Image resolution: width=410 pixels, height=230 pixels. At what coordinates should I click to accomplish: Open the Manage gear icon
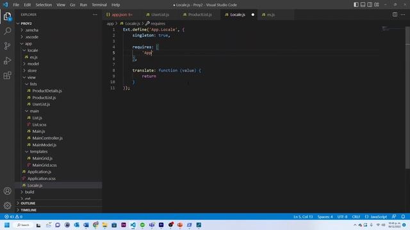[x=7, y=206]
